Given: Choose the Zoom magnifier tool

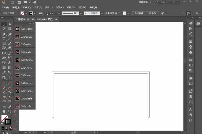Looking at the screenshot, I should click(x=10, y=111).
